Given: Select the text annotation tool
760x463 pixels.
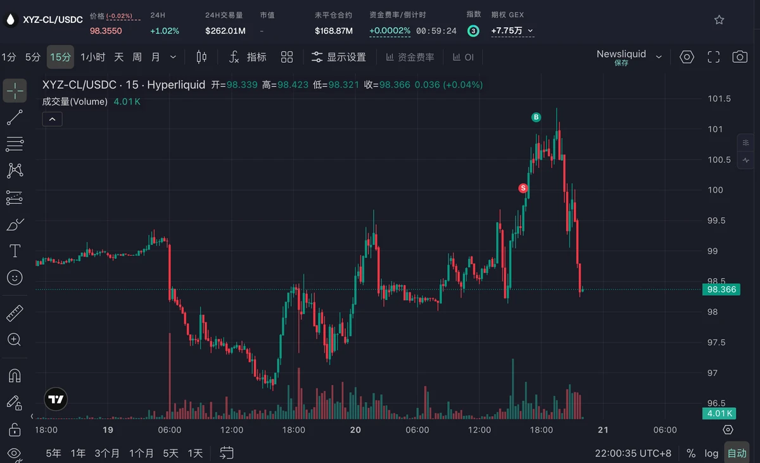Looking at the screenshot, I should coord(15,251).
